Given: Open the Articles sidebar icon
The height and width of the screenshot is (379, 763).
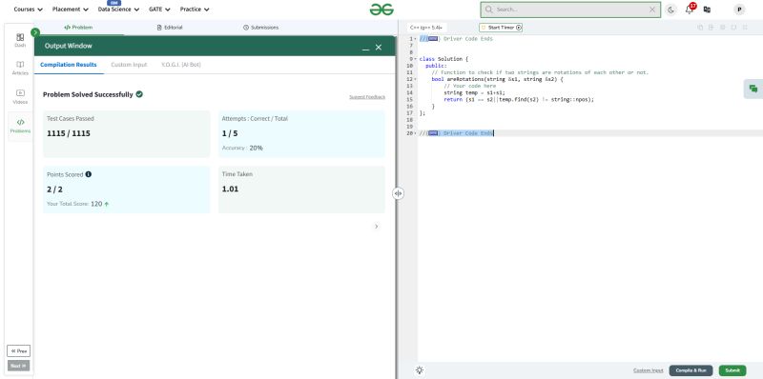Looking at the screenshot, I should tap(20, 68).
